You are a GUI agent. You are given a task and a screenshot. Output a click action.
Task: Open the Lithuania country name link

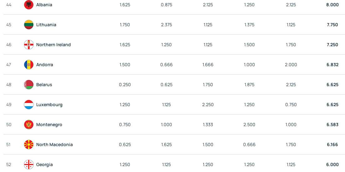coord(46,25)
